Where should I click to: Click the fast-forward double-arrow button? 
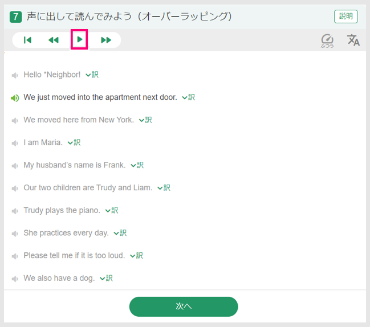tap(106, 40)
